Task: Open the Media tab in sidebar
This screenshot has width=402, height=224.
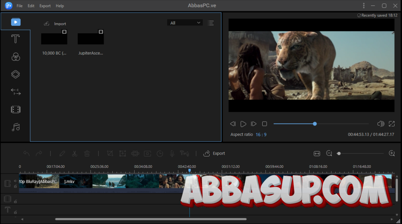Action: [16, 22]
